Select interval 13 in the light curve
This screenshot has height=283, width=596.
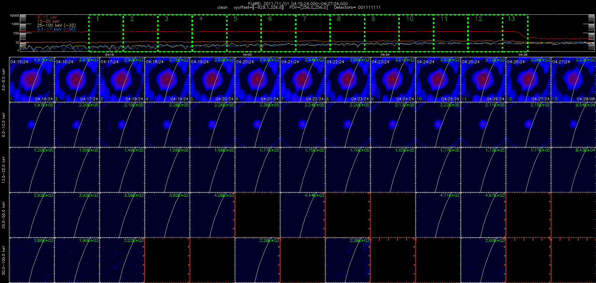coord(515,33)
